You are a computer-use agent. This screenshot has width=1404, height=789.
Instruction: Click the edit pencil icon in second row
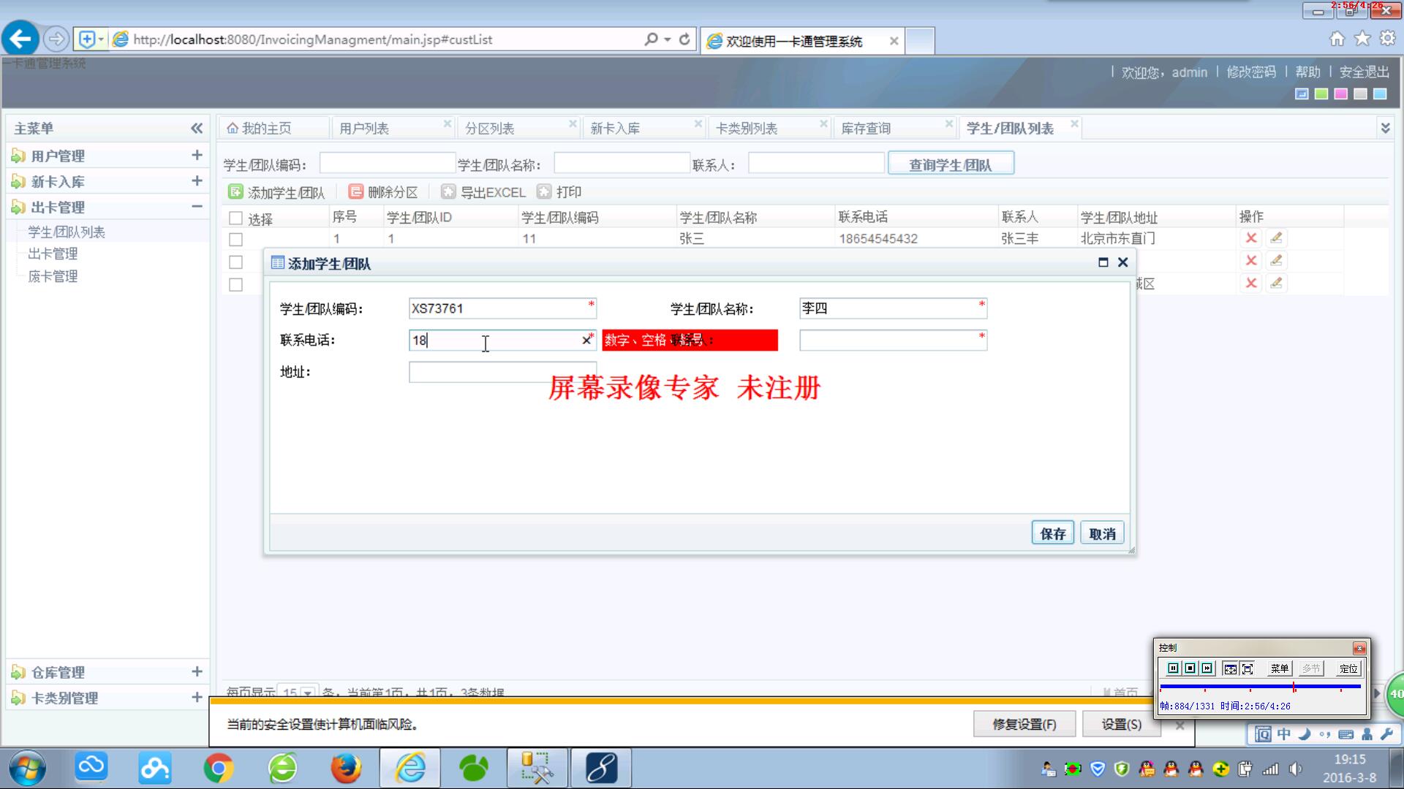click(1276, 261)
